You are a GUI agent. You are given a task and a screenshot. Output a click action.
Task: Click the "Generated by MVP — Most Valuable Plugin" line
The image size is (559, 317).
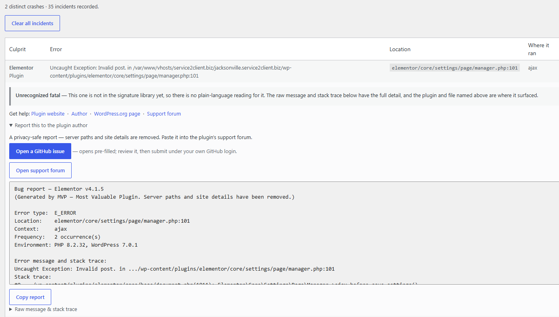click(154, 197)
